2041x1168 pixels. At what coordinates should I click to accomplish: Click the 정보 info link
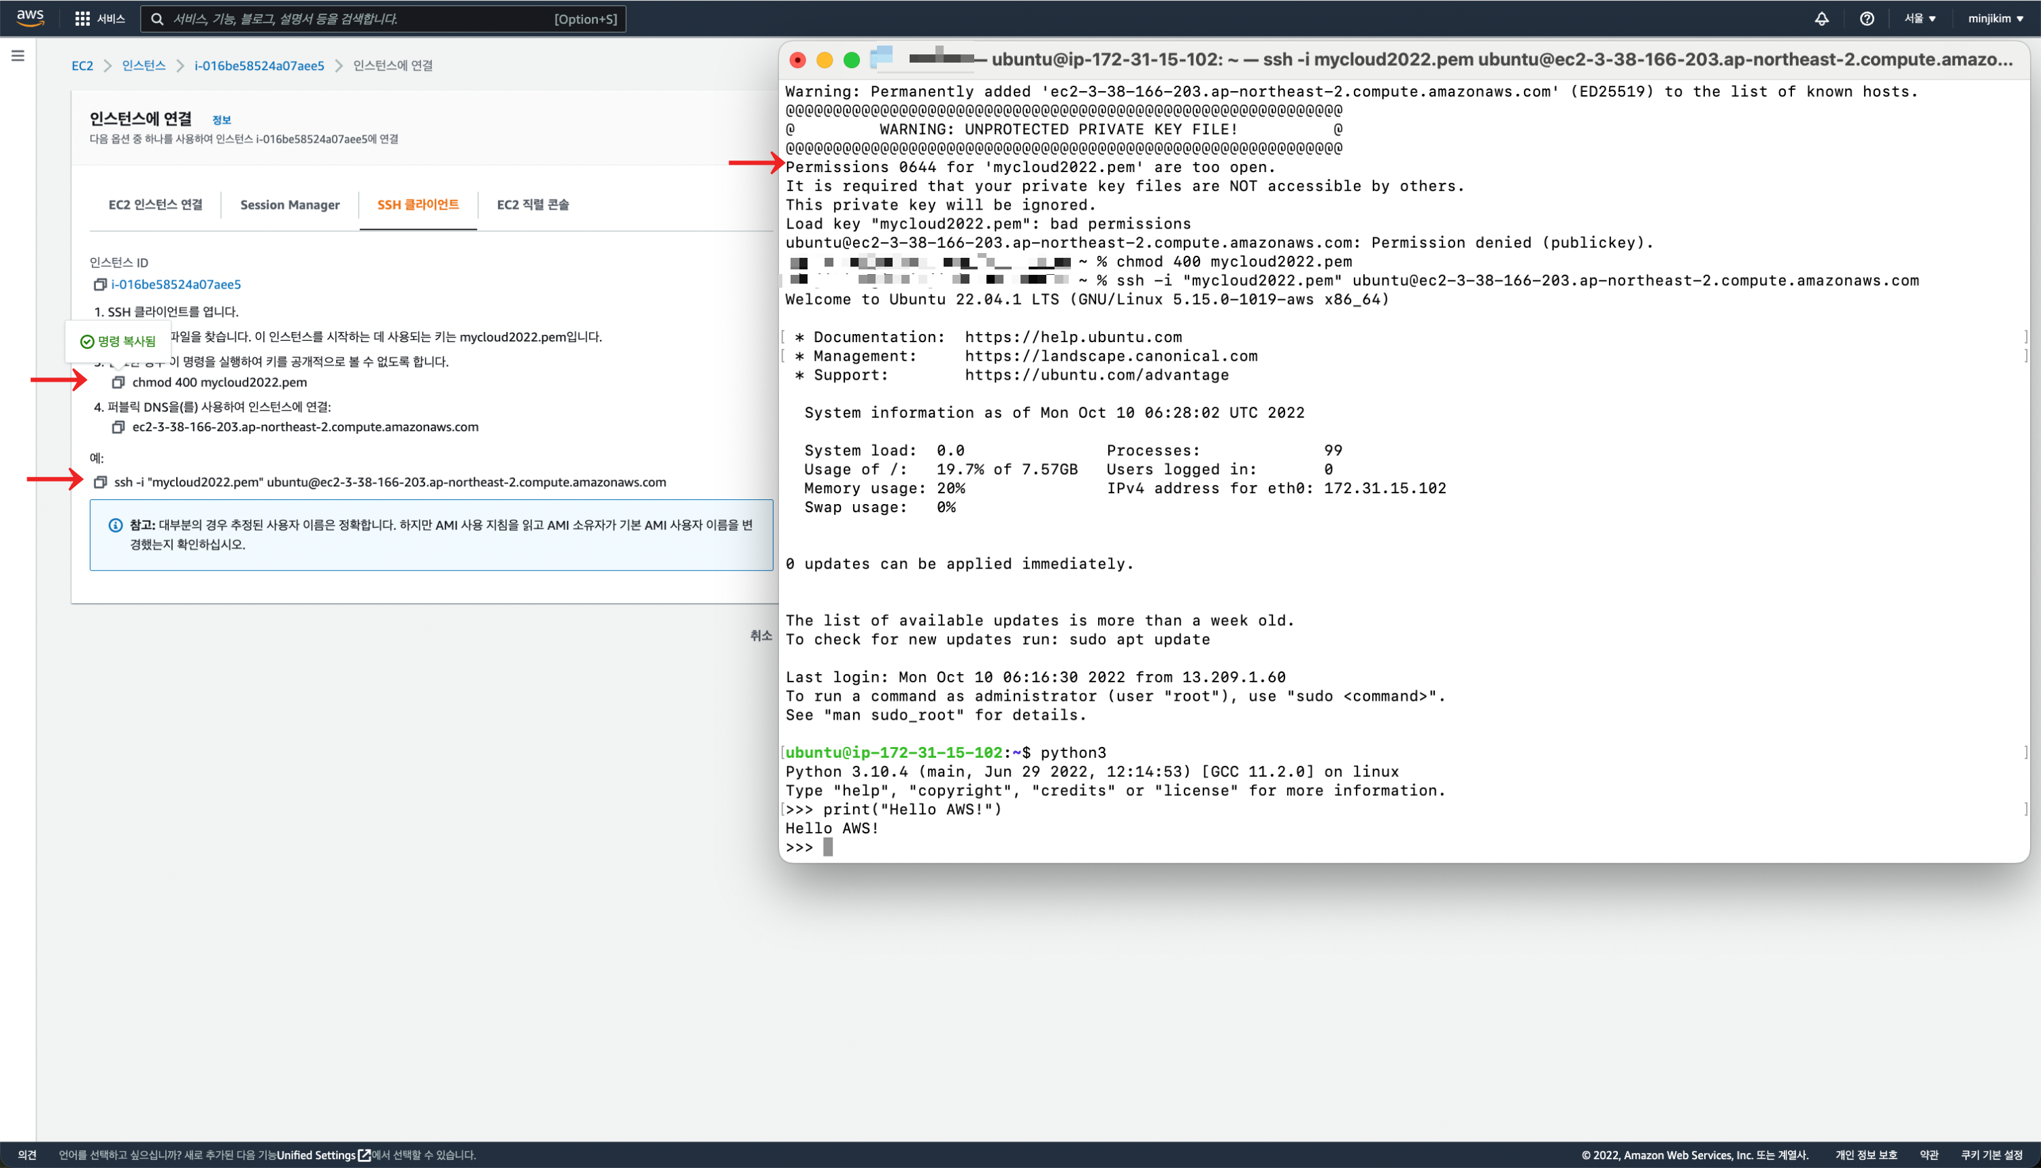point(221,120)
